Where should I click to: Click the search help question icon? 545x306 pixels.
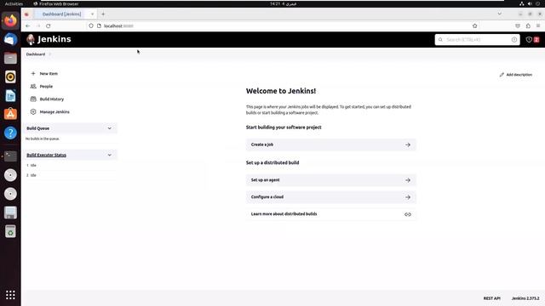(x=514, y=40)
